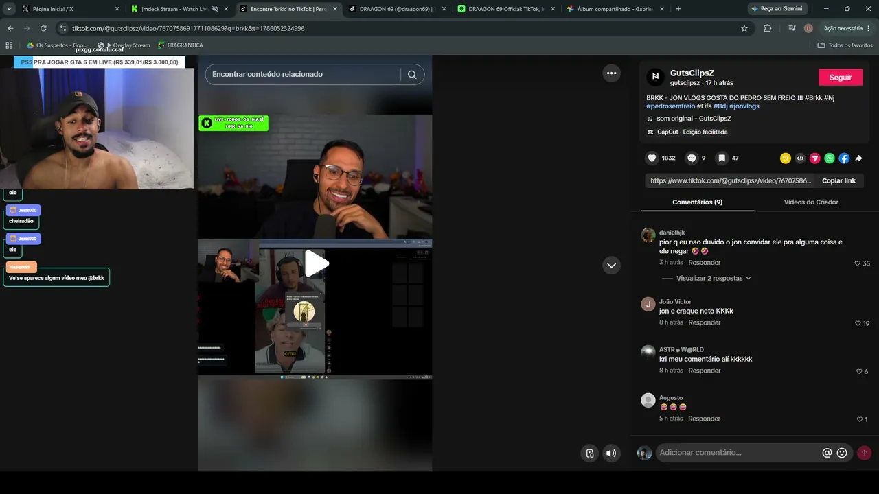Mute the video with the speaker icon

(x=611, y=453)
